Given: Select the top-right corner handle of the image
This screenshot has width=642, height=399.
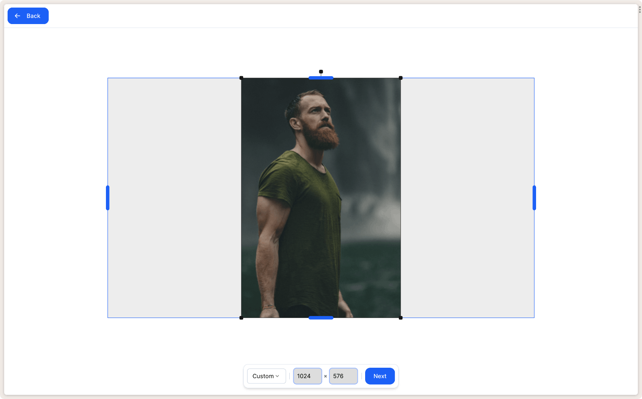Looking at the screenshot, I should click(401, 78).
